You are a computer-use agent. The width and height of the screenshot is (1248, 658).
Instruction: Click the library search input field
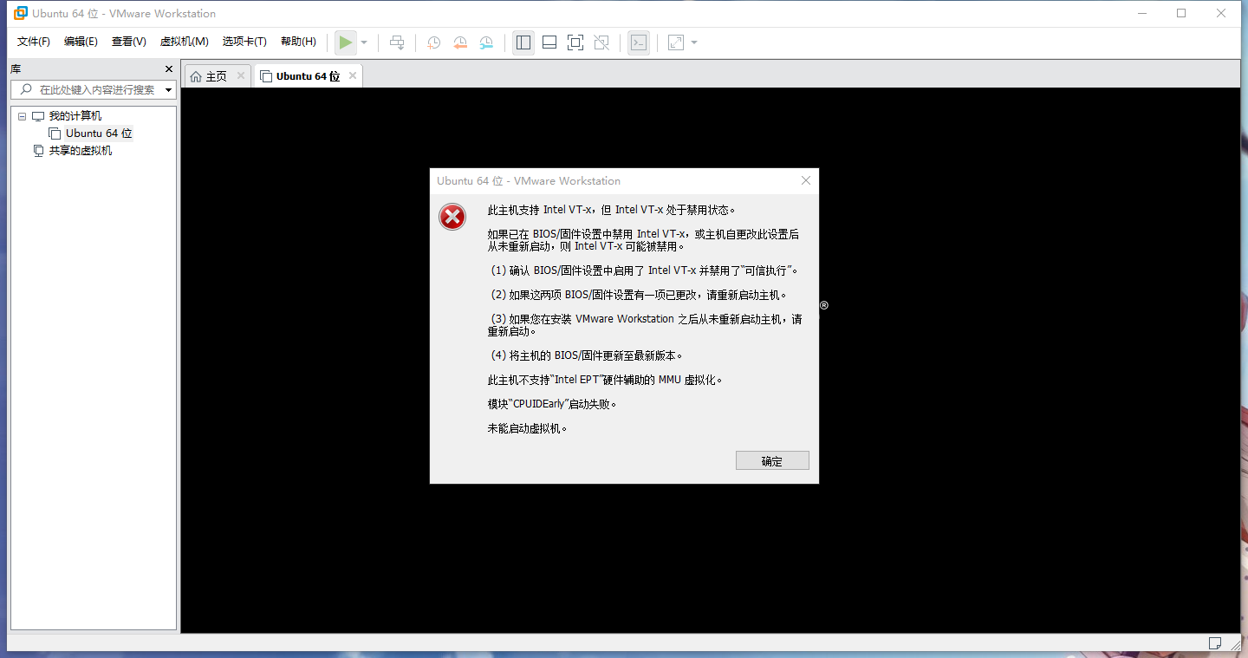[x=94, y=89]
